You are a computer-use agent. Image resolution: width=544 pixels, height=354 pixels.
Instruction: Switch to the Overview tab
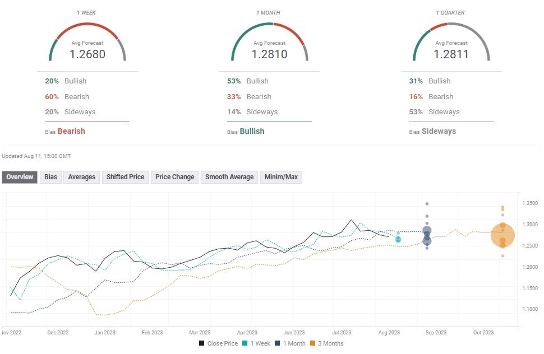tap(20, 177)
